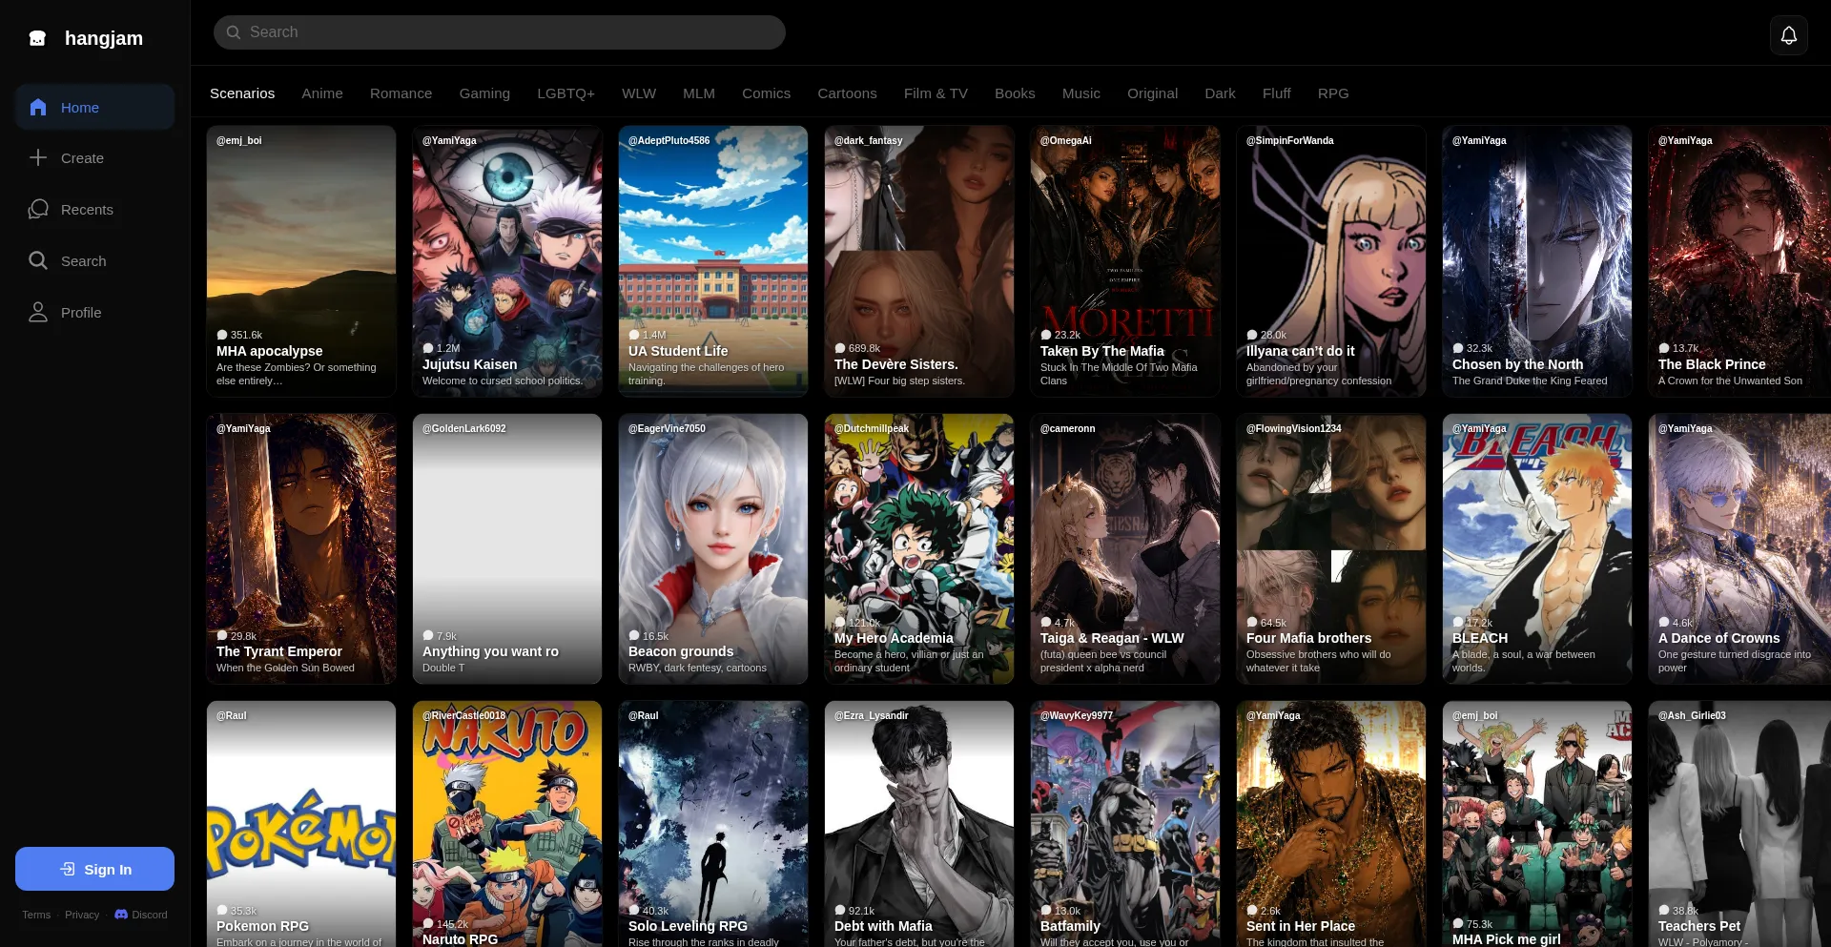Open A Dance of Crowns card
Image resolution: width=1831 pixels, height=947 pixels.
(x=1739, y=548)
